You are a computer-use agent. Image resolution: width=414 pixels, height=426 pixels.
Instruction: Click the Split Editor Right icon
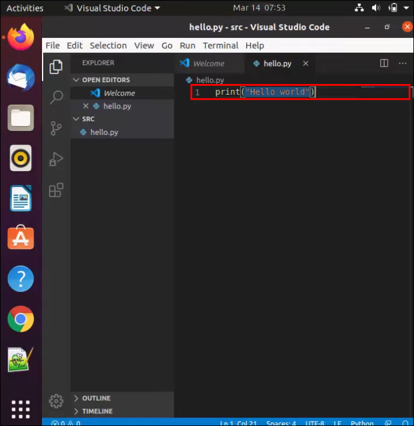point(384,64)
